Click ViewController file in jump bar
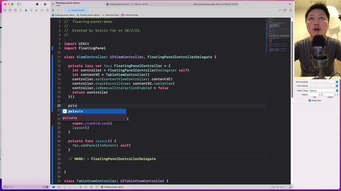This screenshot has width=341, height=191. tap(110, 15)
